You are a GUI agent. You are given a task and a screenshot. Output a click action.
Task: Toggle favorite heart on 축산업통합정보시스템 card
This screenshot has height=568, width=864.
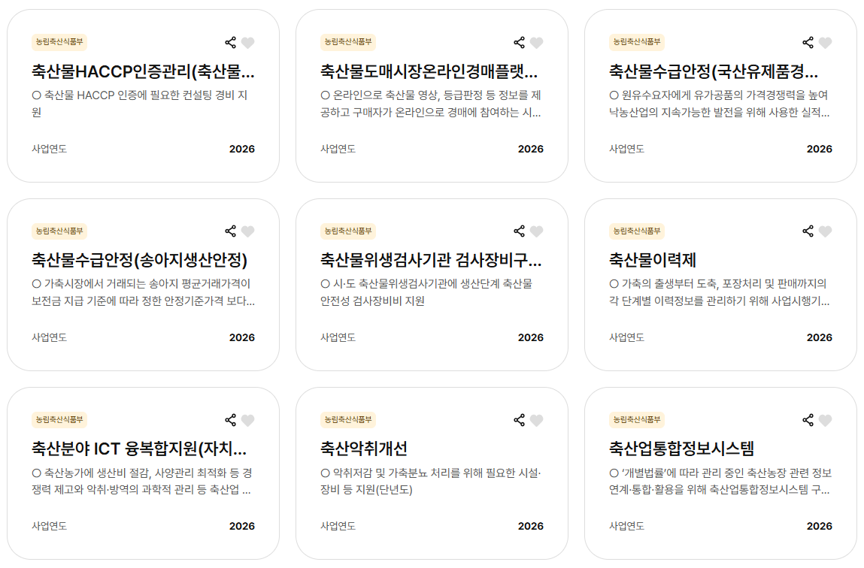click(x=826, y=420)
